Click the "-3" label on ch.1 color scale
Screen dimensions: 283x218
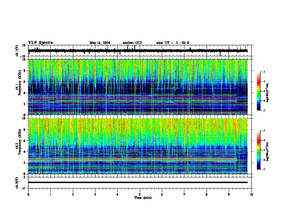263,72
